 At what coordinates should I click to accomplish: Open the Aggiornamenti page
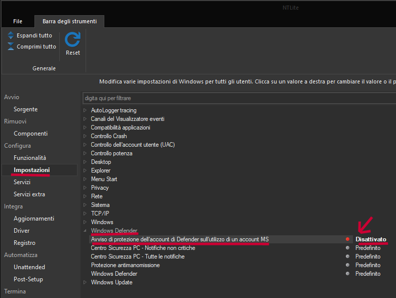[34, 219]
